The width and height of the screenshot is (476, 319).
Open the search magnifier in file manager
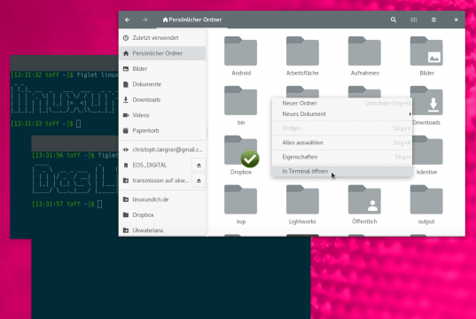pyautogui.click(x=394, y=19)
